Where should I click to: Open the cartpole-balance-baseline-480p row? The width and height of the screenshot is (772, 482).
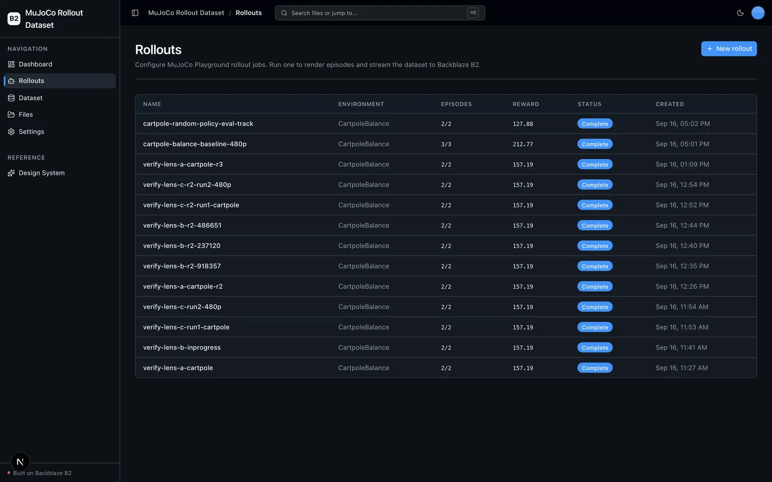pyautogui.click(x=446, y=144)
